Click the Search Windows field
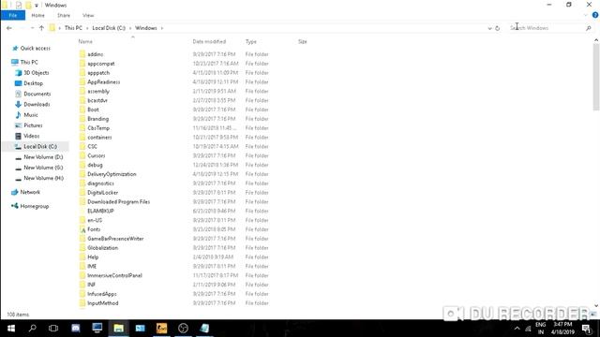This screenshot has height=337, width=600. coord(547,28)
